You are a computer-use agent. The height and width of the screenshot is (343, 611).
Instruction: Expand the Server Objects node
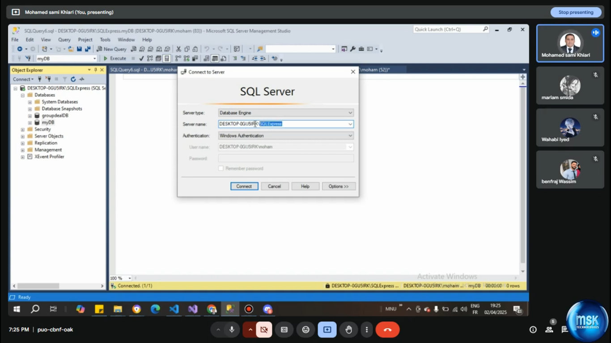click(22, 136)
